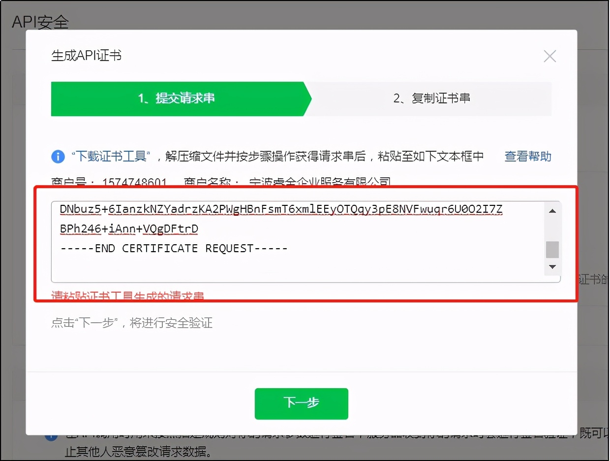Switch to step 2 复制证书串

[431, 99]
